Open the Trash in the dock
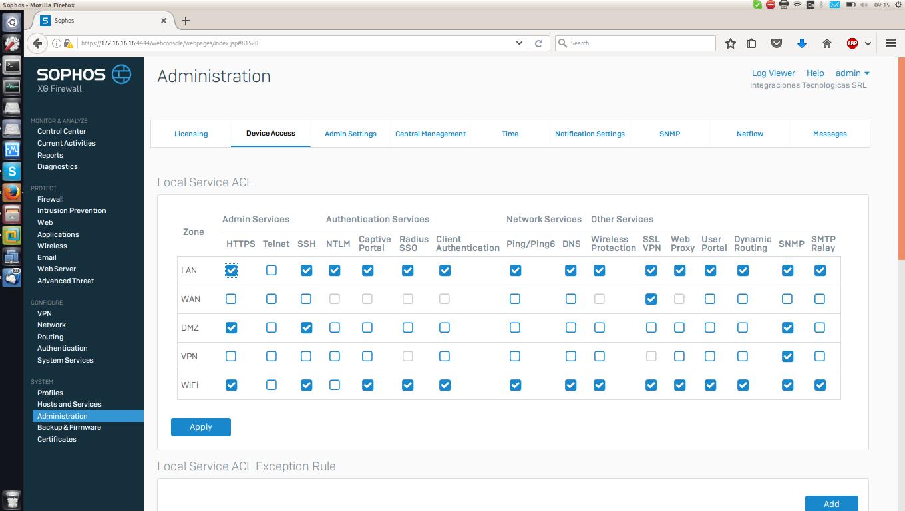 [12, 499]
